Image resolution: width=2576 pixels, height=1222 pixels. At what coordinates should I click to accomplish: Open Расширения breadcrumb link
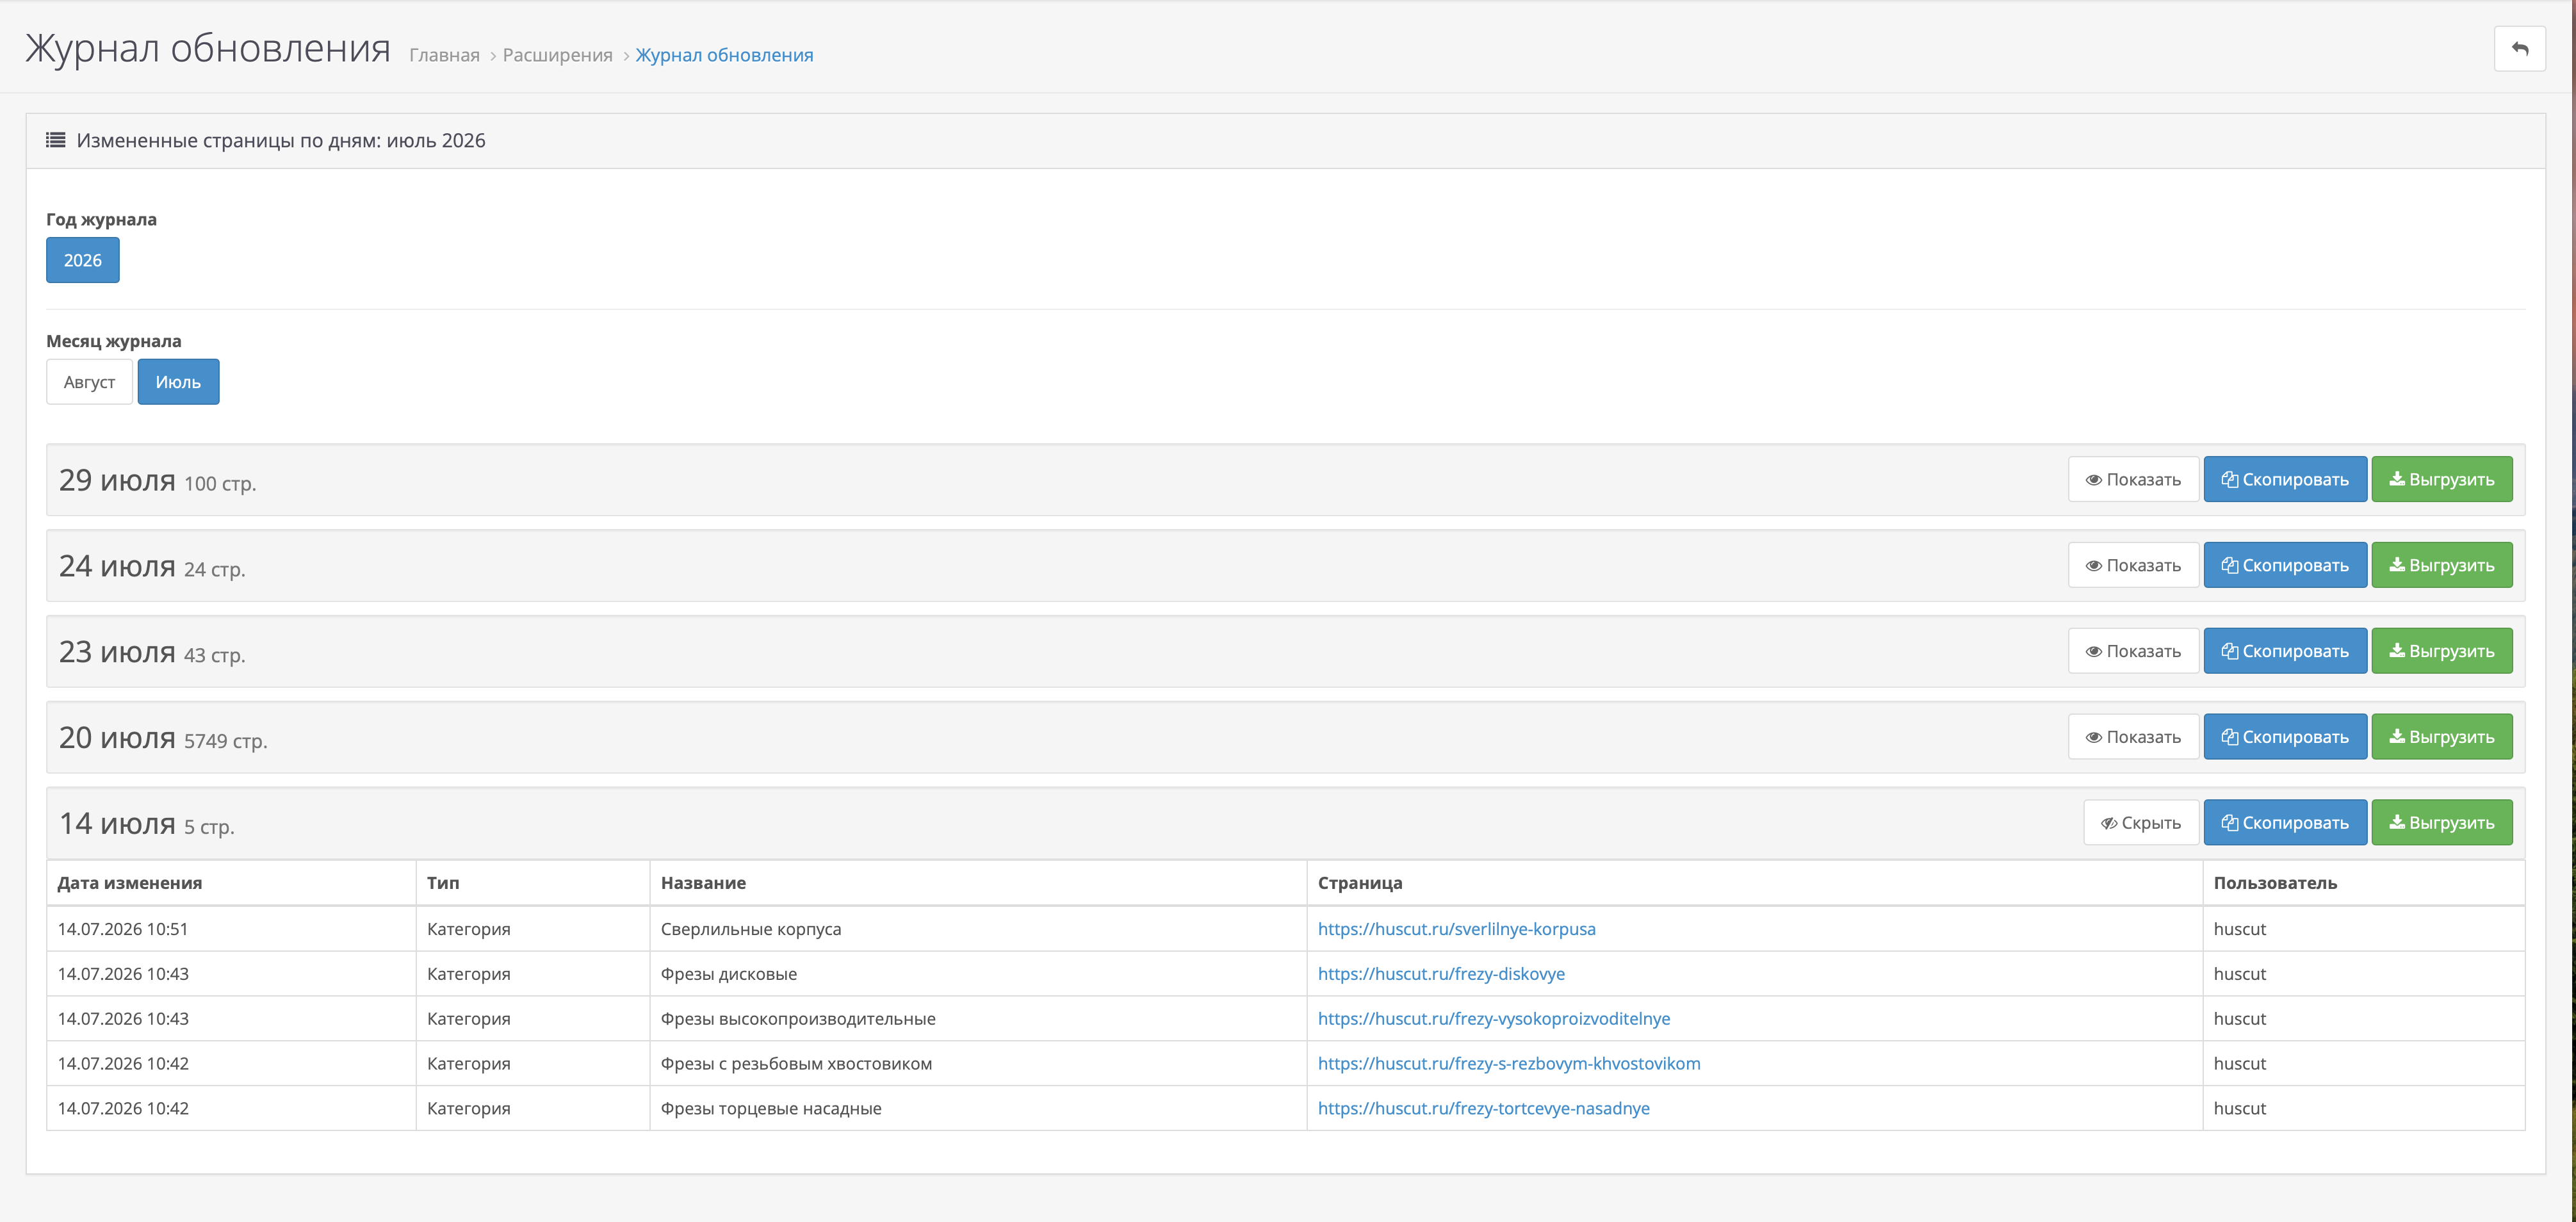(x=557, y=55)
